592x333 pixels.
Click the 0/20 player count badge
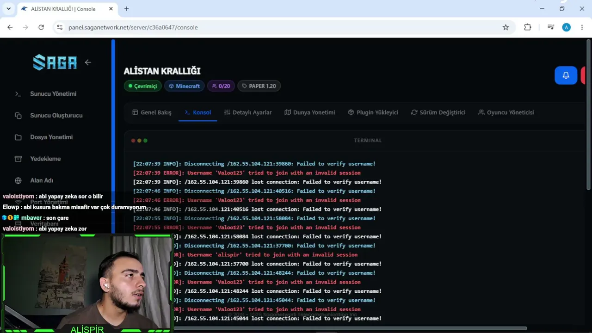pos(221,86)
